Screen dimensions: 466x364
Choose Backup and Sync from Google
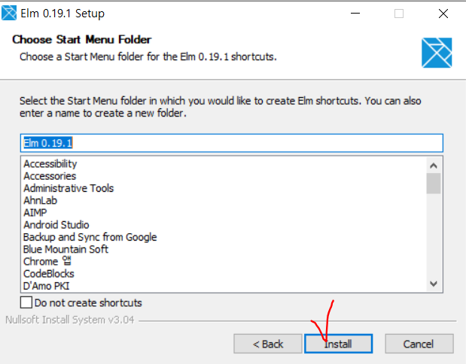(90, 237)
